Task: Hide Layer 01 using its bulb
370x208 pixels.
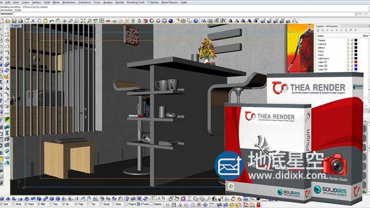Action: click(x=348, y=62)
